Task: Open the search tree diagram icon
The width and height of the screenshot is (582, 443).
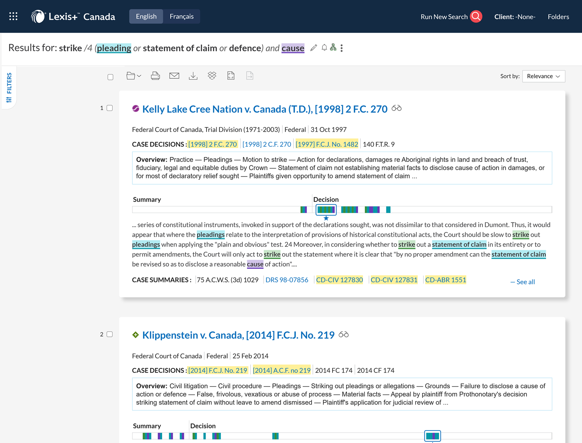Action: point(333,48)
